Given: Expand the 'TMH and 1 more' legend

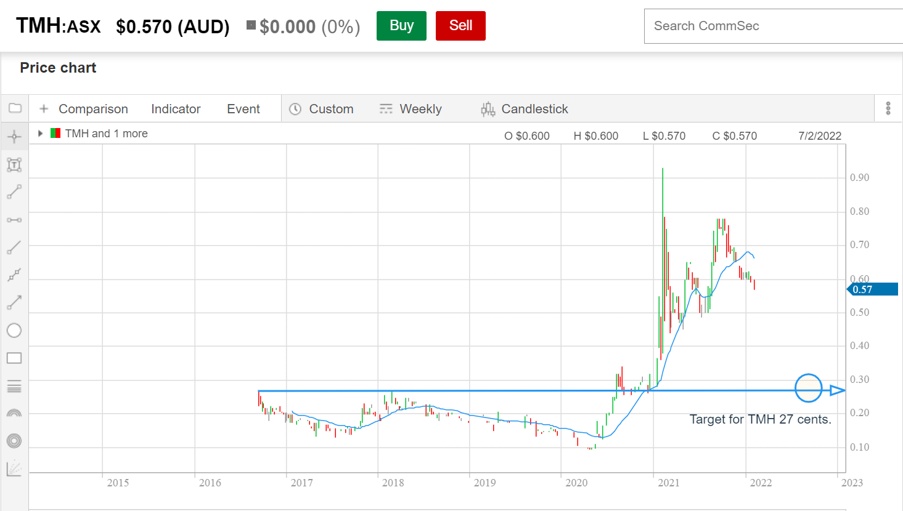Looking at the screenshot, I should 40,134.
